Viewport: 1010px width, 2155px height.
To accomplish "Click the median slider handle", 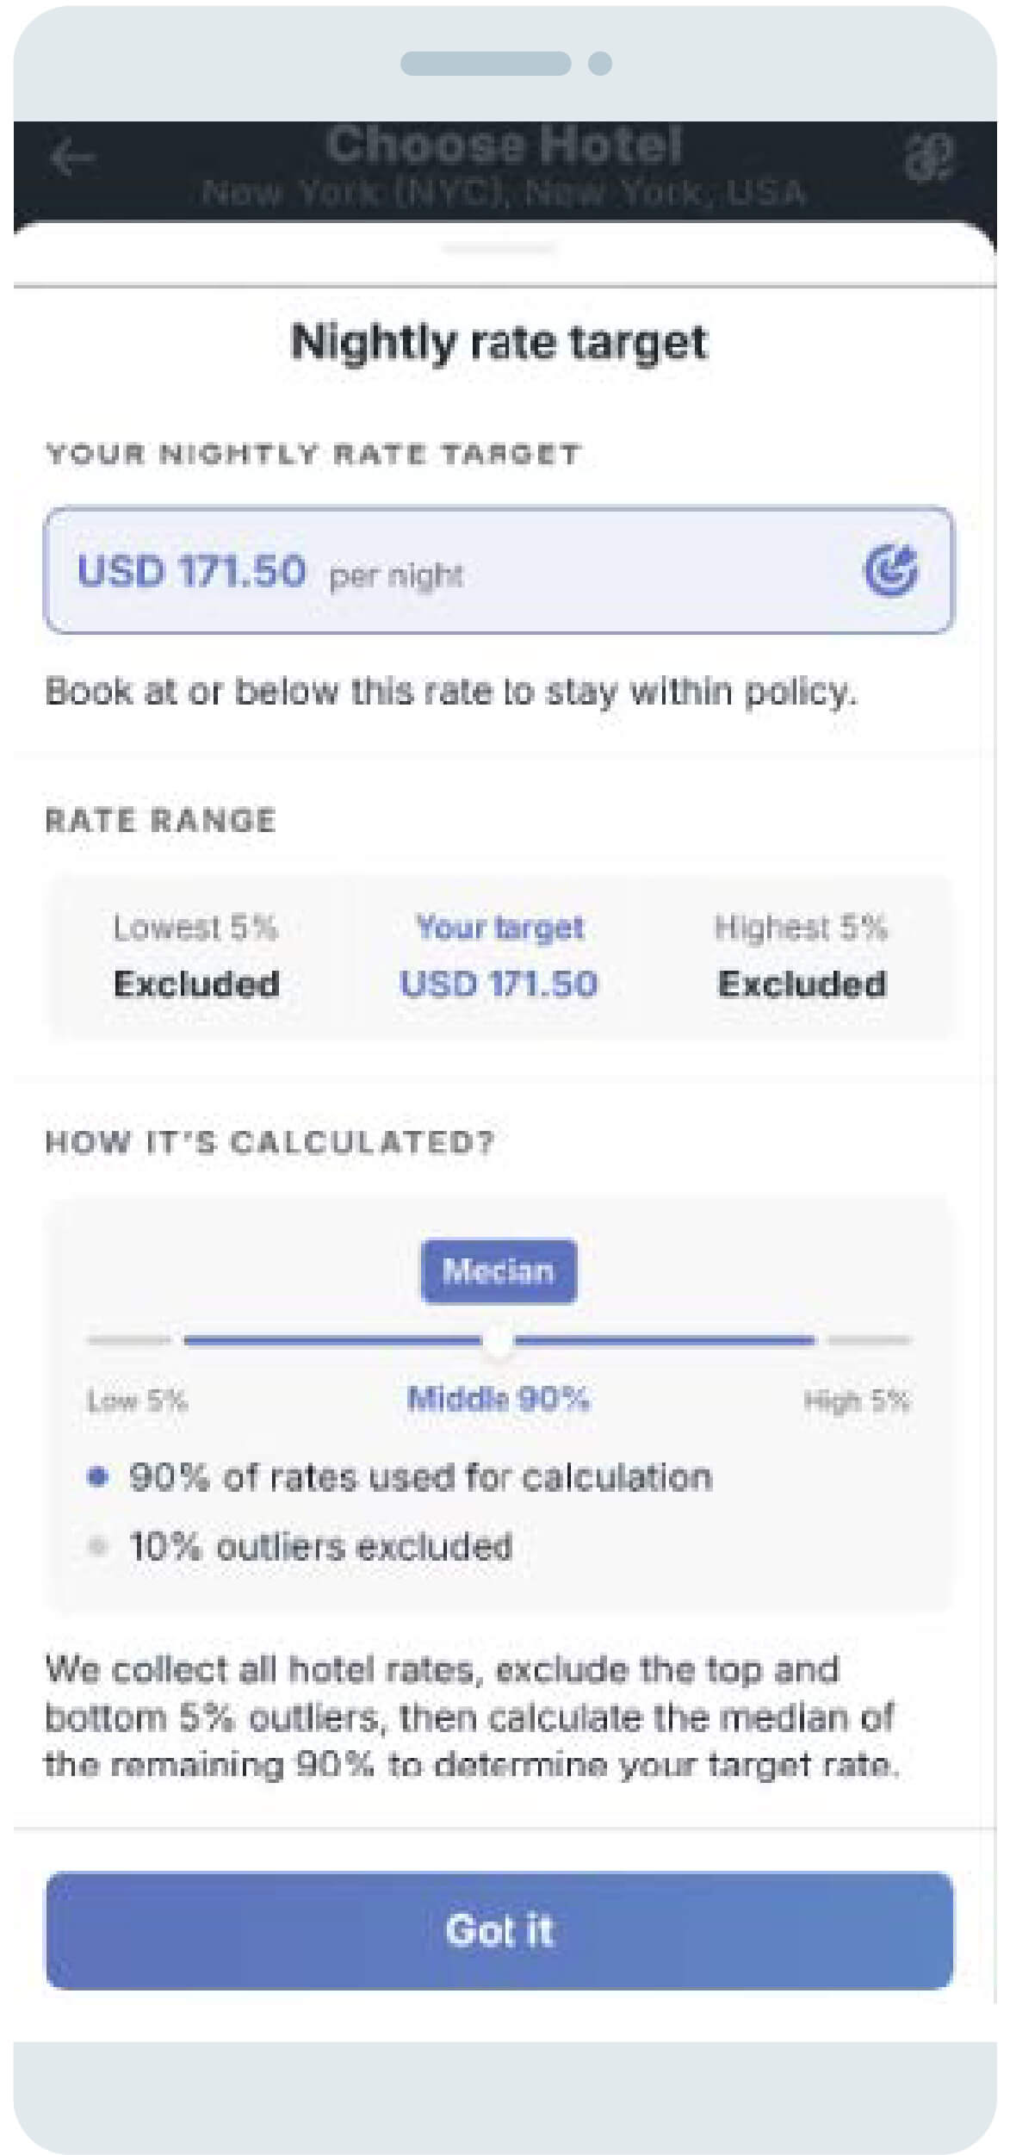I will point(499,1341).
